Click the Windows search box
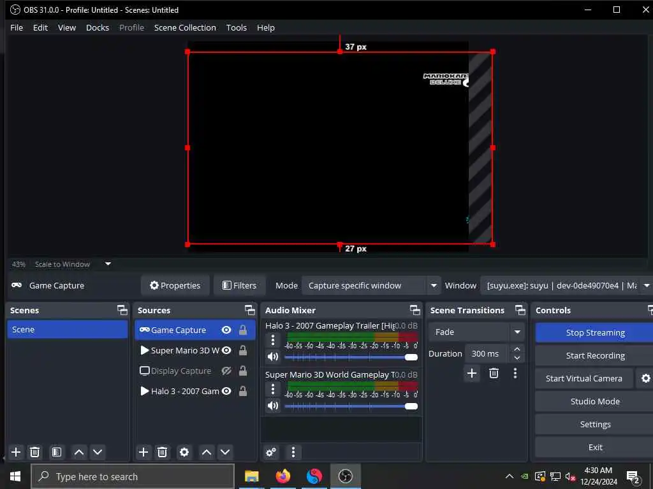 click(133, 476)
